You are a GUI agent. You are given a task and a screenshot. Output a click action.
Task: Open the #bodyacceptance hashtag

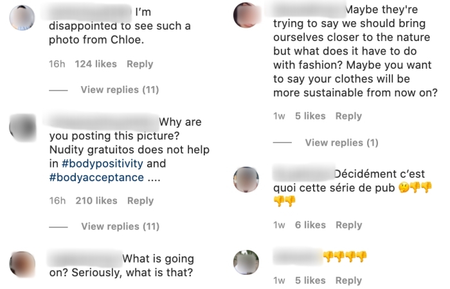click(x=96, y=178)
